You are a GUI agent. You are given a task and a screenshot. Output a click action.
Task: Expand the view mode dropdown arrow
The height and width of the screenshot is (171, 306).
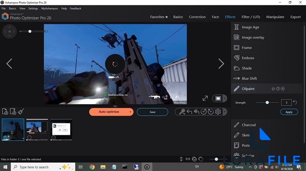tap(225, 98)
